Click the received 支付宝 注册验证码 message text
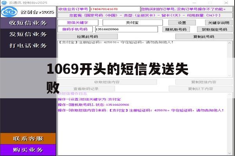Screen dimensions: 235x156 click(x=116, y=42)
